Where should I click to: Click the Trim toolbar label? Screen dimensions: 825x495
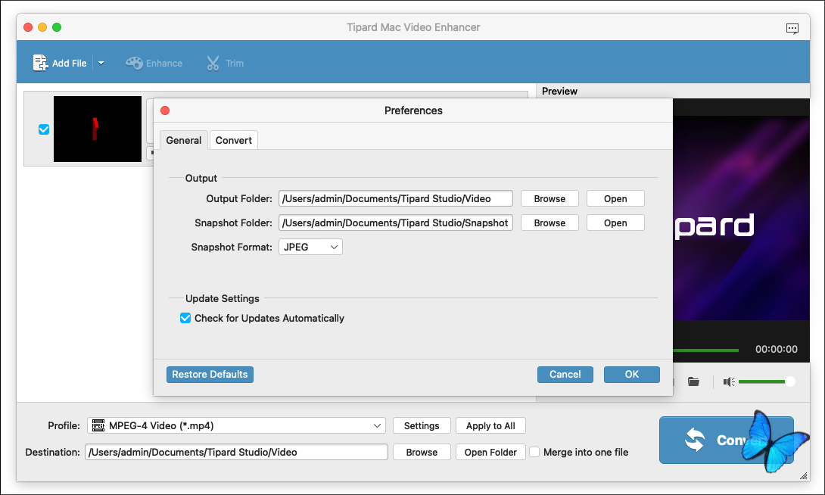coord(235,63)
